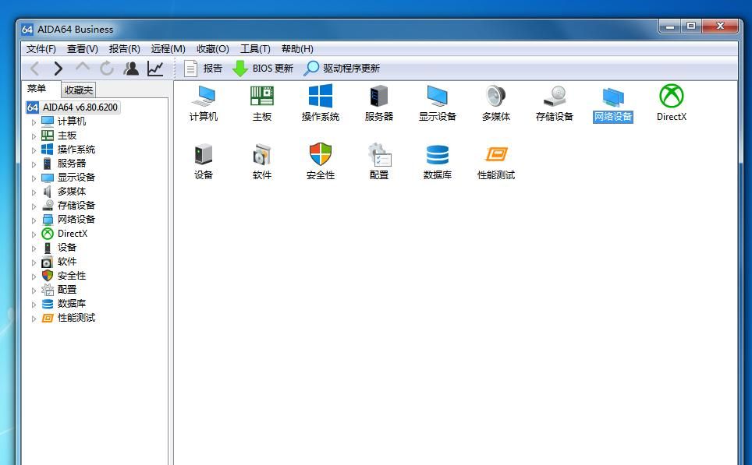The width and height of the screenshot is (752, 465).
Task: Click the 报告 report toolbar button
Action: pyautogui.click(x=203, y=69)
